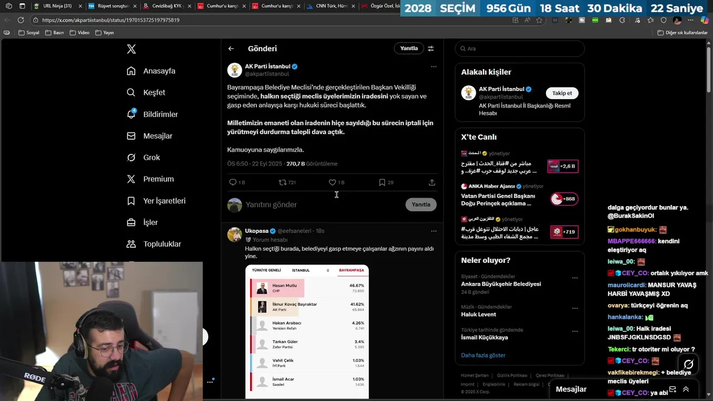
Task: Open browser extensions puzzle icon
Action: point(622,20)
